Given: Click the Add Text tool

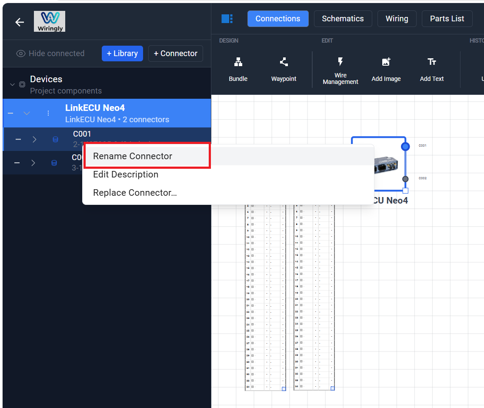Looking at the screenshot, I should (x=431, y=70).
